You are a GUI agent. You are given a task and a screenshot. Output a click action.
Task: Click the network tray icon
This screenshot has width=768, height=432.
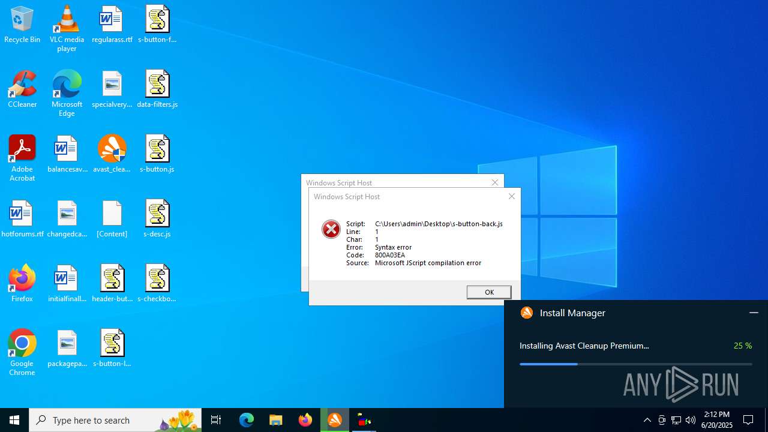click(676, 420)
